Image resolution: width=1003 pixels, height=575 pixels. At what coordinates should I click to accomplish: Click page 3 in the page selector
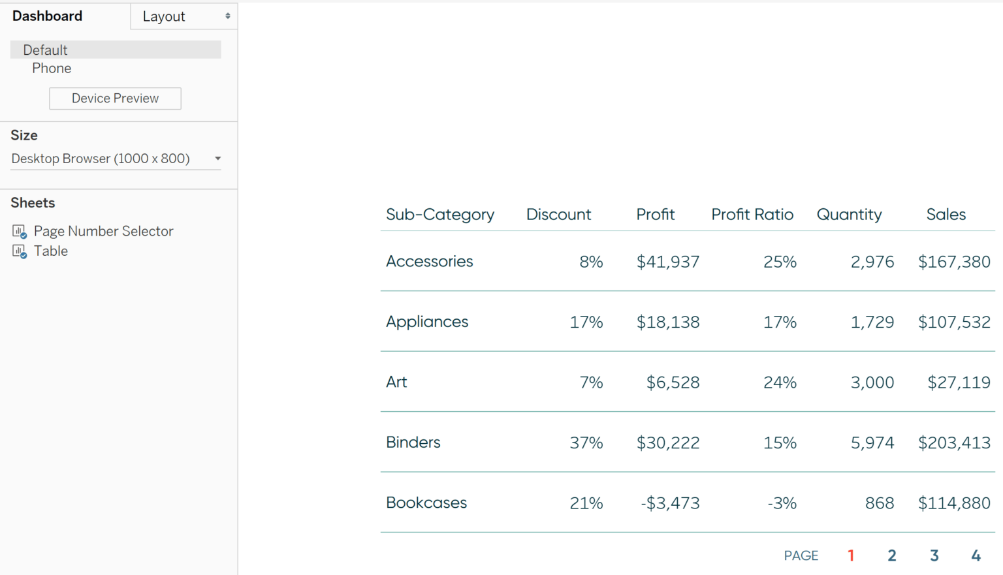[x=934, y=555]
